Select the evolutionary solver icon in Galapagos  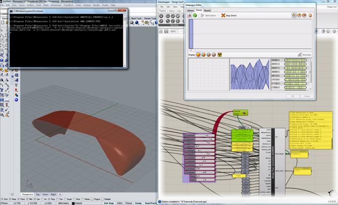pos(190,15)
